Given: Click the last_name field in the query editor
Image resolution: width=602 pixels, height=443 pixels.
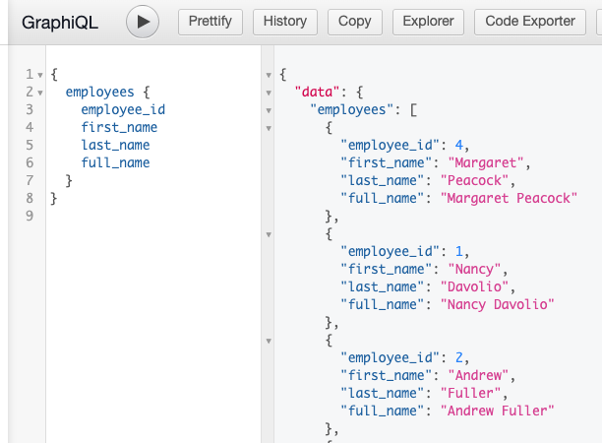Looking at the screenshot, I should click(x=115, y=145).
